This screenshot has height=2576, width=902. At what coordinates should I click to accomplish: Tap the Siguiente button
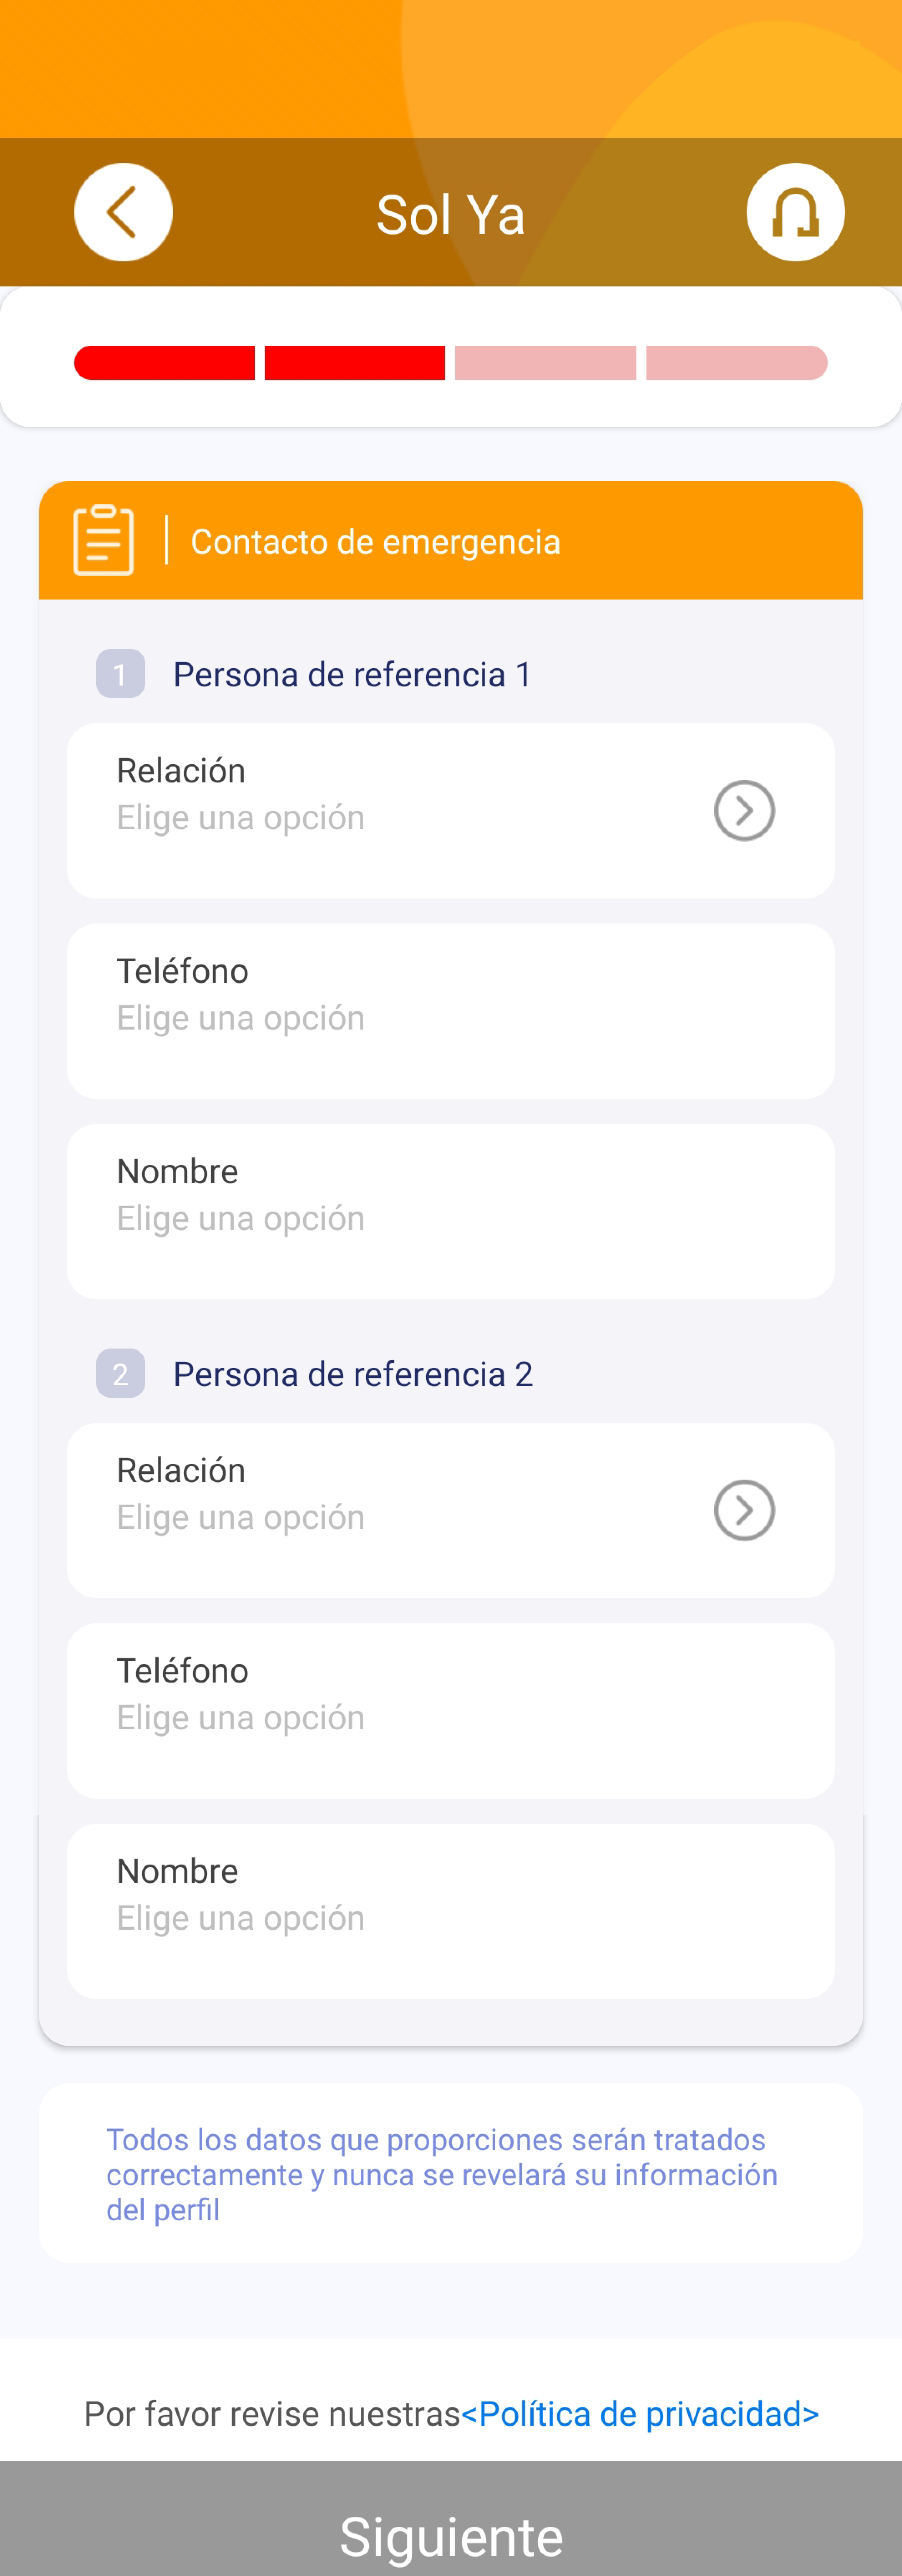[x=451, y=2518]
